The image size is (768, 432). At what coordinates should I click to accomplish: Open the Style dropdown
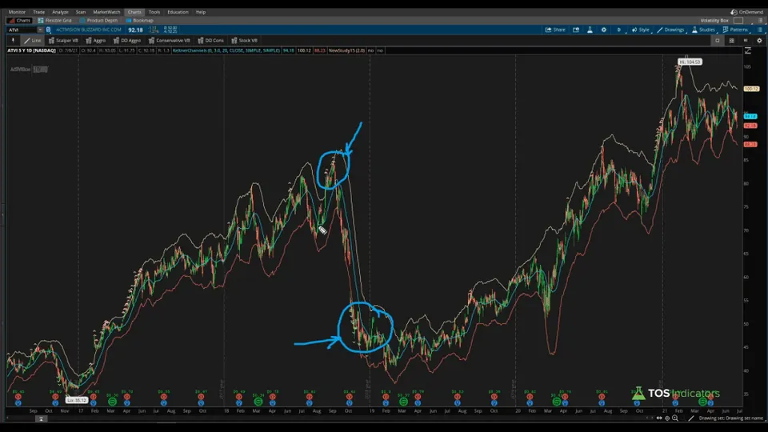click(641, 30)
